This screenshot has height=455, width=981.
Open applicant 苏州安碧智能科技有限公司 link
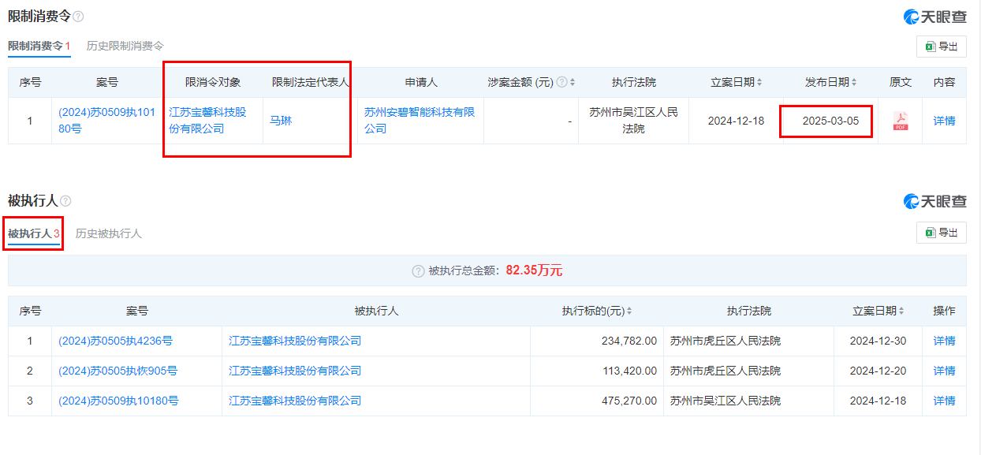click(x=420, y=121)
